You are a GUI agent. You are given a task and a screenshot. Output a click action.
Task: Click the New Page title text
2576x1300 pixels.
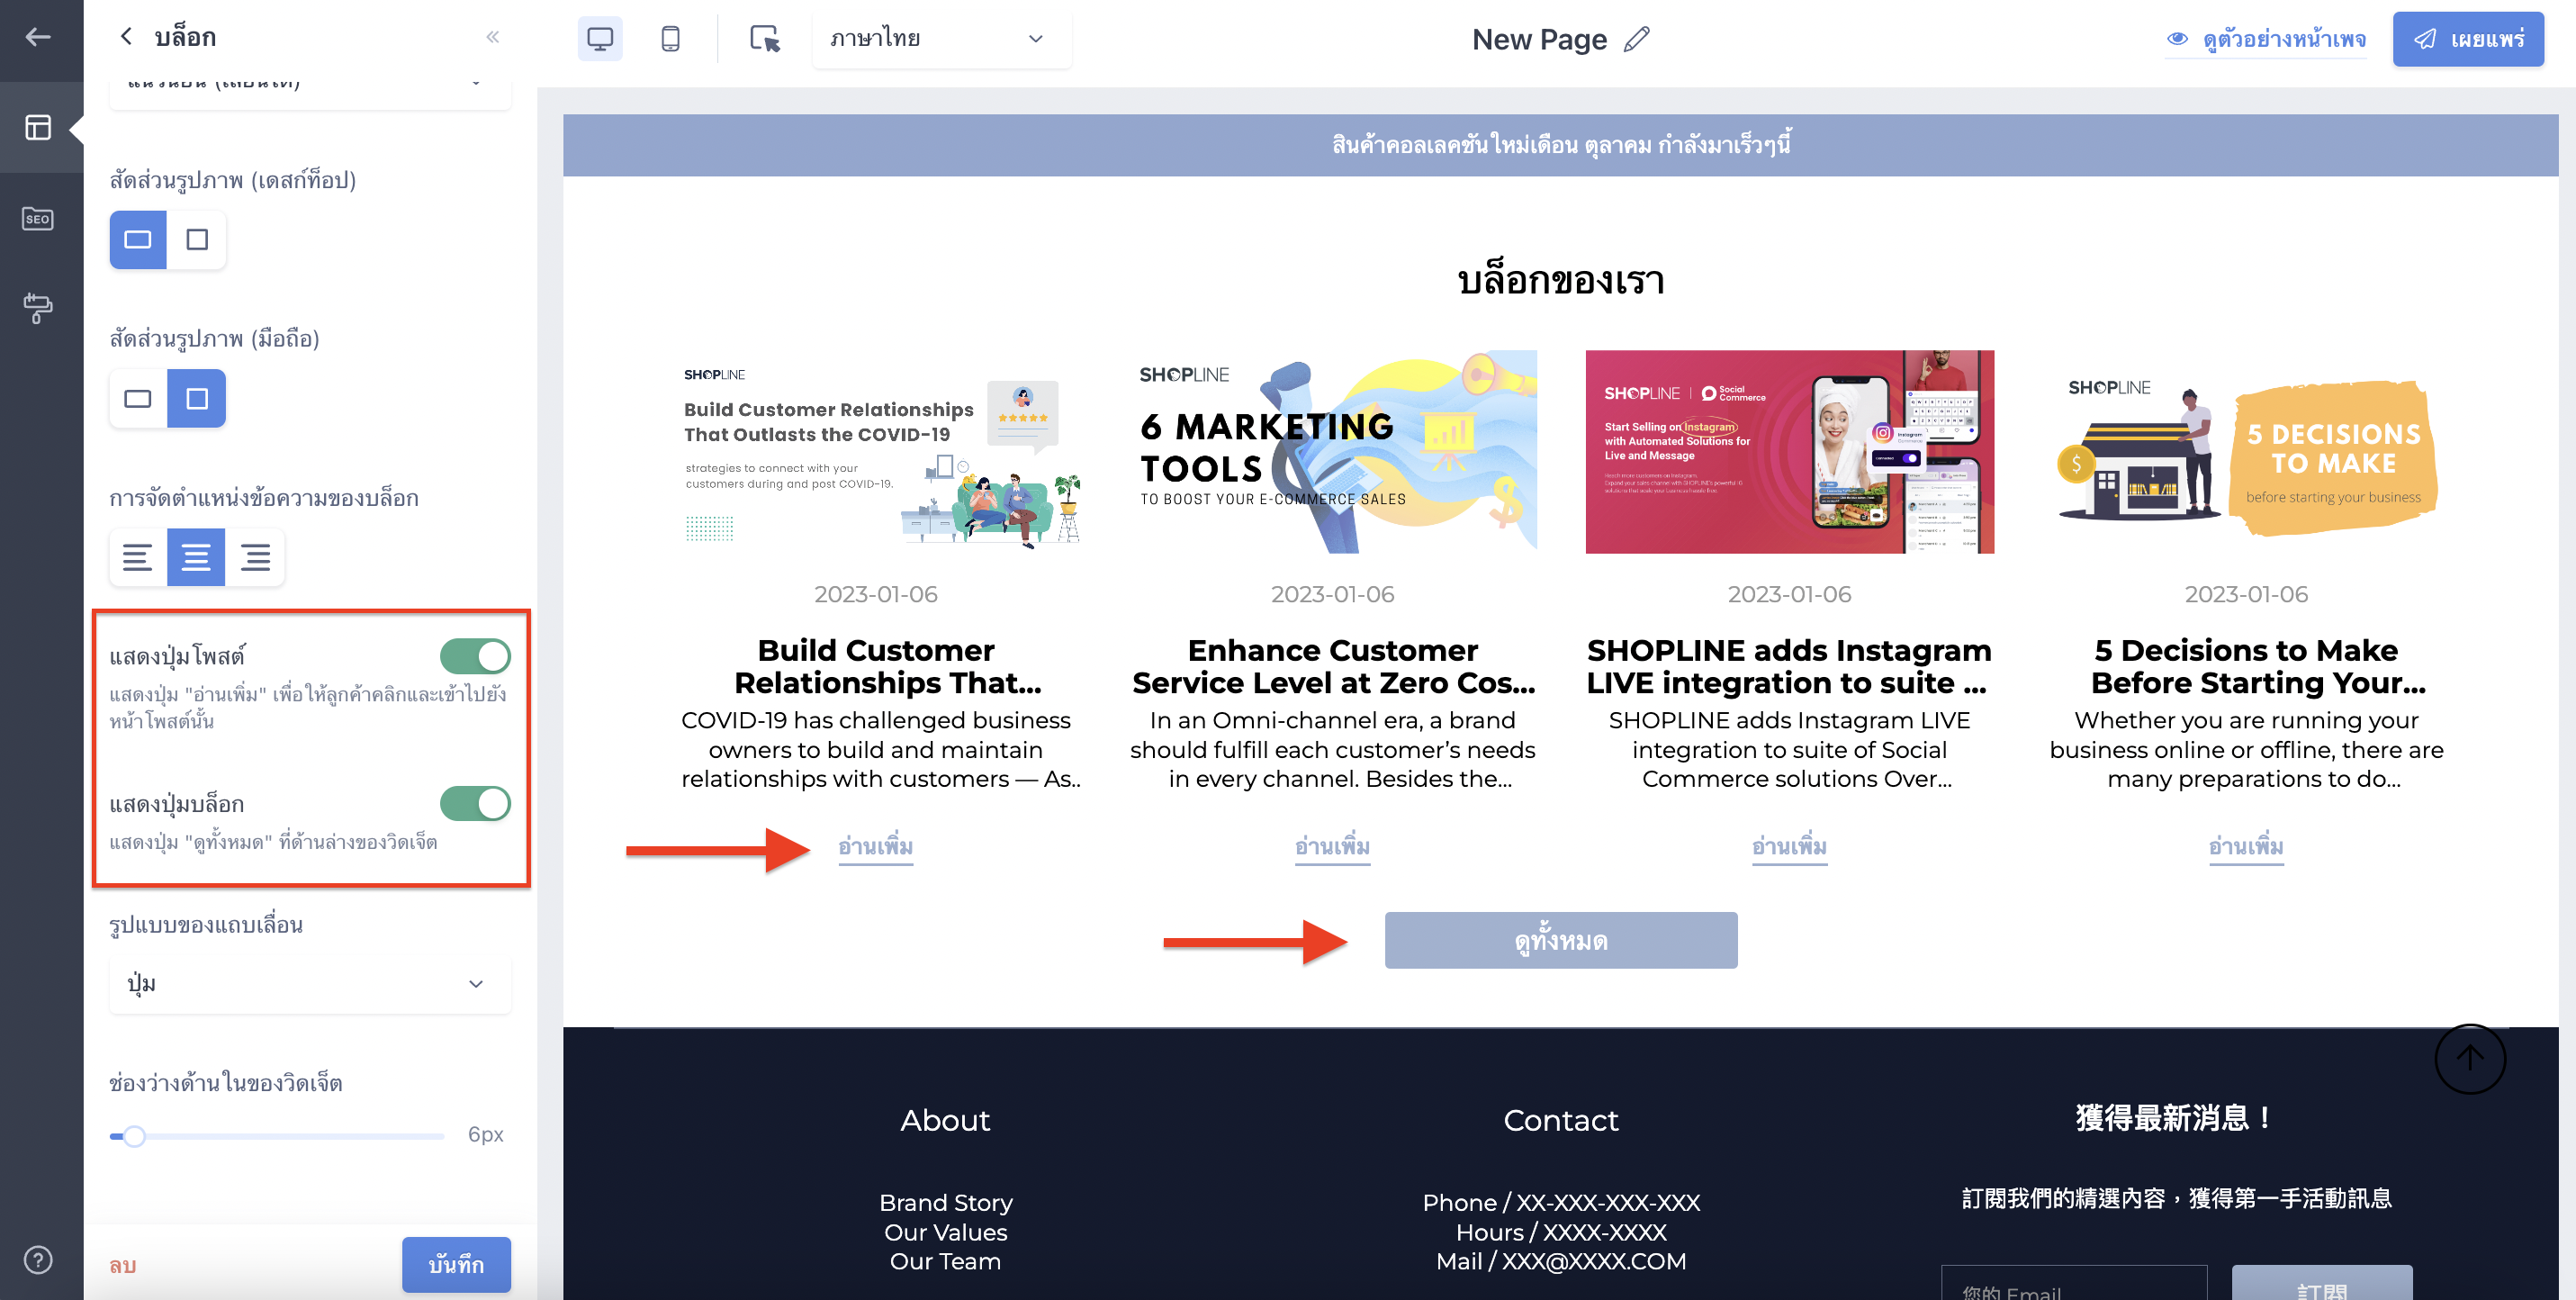tap(1539, 39)
